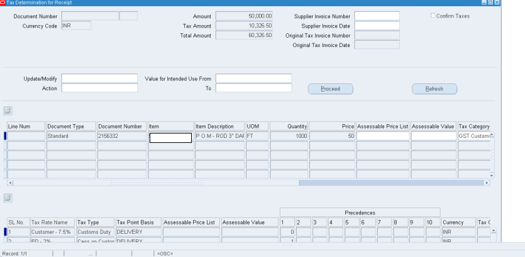Click the Price cell showing 50
525x257 pixels.
[332, 136]
